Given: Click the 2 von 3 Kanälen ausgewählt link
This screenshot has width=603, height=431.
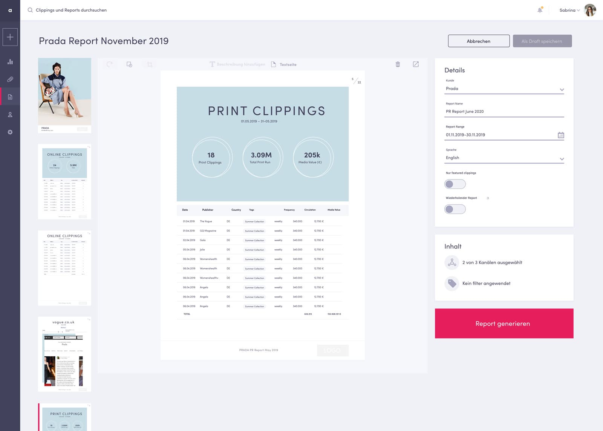Looking at the screenshot, I should pos(492,262).
